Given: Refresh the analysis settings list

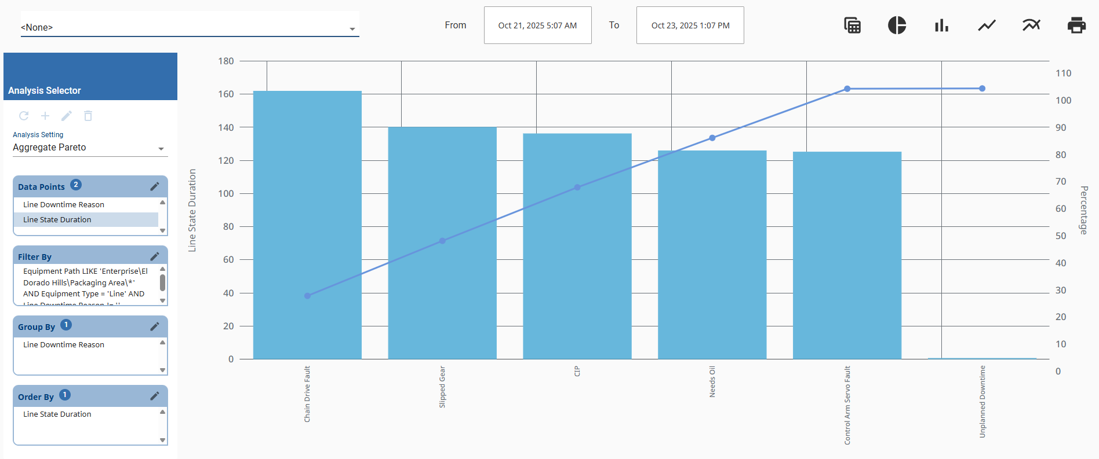Looking at the screenshot, I should (x=24, y=116).
